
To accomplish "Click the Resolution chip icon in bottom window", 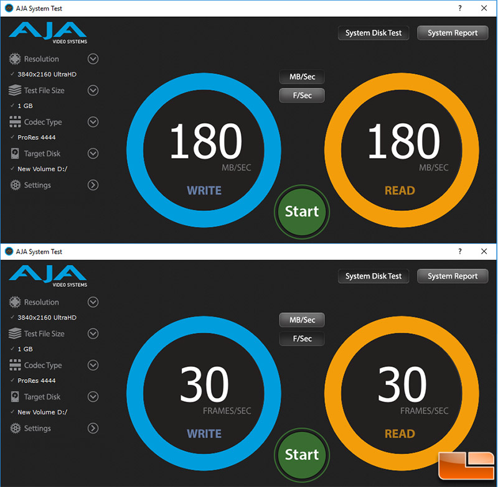I will 14,302.
